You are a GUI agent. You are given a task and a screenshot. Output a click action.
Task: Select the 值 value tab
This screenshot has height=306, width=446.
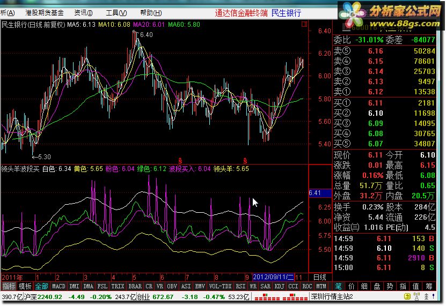coord(416,286)
